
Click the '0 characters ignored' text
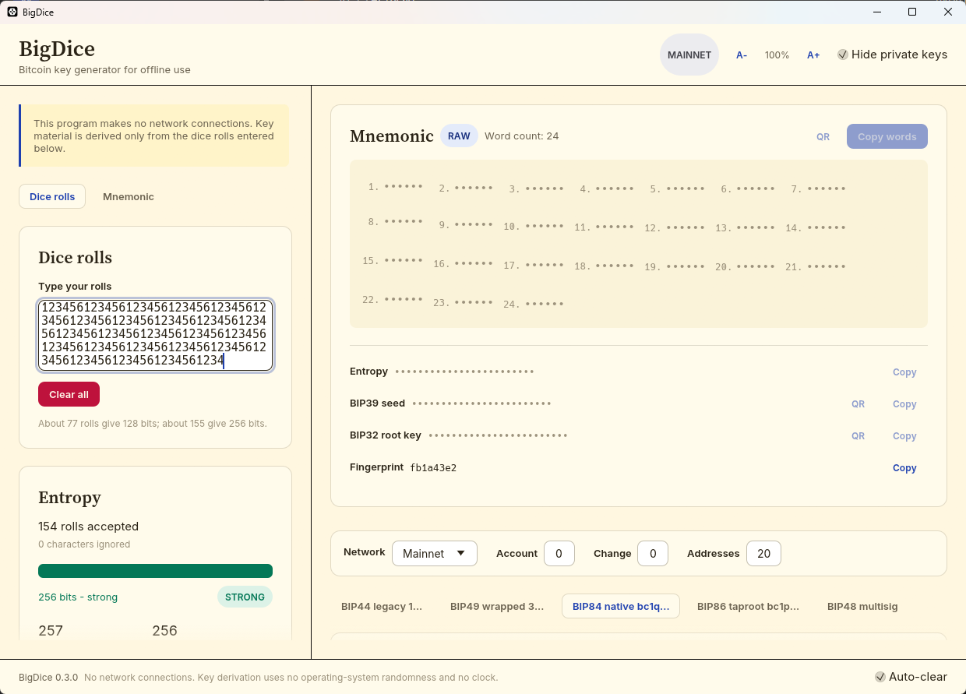point(84,544)
